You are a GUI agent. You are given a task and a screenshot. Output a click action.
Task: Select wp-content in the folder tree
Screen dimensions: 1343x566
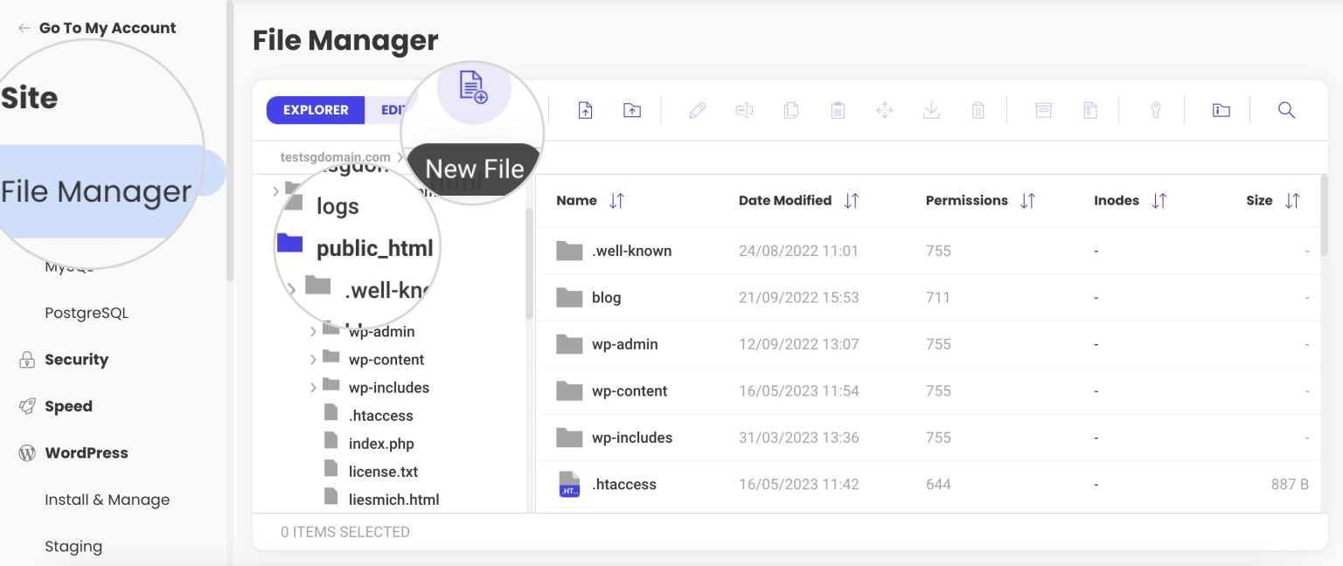click(386, 360)
